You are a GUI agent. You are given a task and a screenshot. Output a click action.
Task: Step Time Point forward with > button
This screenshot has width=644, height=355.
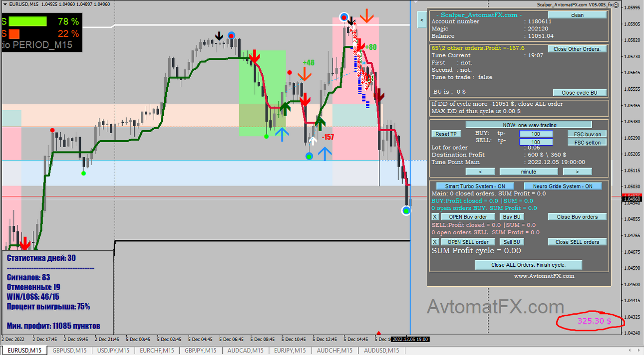pos(577,172)
